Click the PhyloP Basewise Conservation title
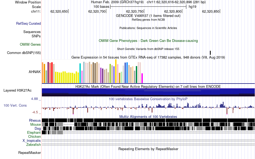Viewport: 255px width, 159px height. click(148, 99)
